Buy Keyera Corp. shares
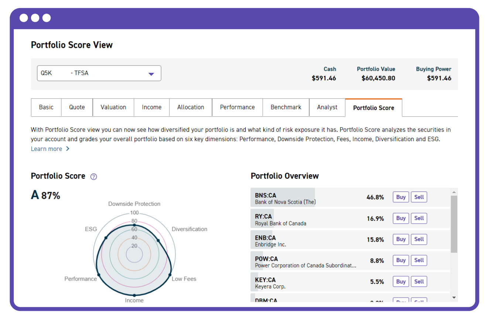 point(400,281)
